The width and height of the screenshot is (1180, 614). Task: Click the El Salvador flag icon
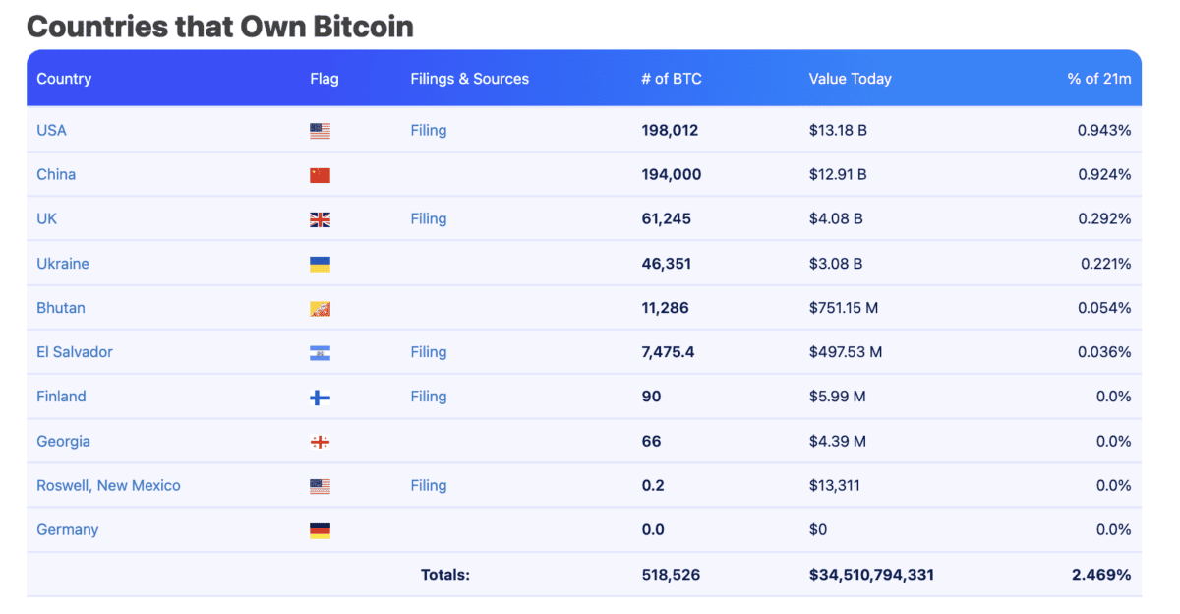click(320, 351)
